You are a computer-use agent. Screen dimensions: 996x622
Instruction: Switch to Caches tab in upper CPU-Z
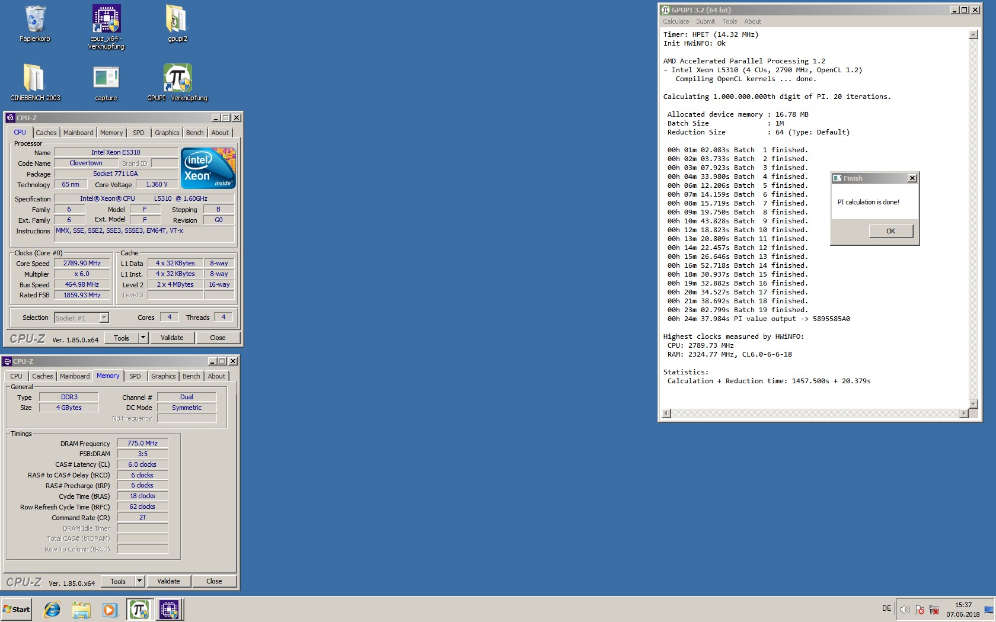point(46,133)
